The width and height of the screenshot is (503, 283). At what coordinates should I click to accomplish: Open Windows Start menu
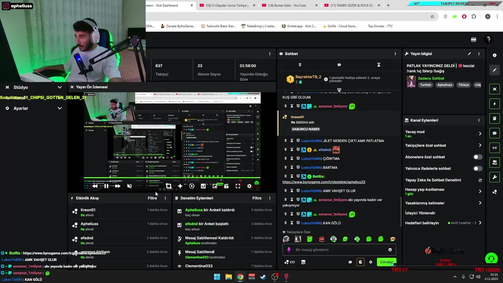[x=217, y=277]
